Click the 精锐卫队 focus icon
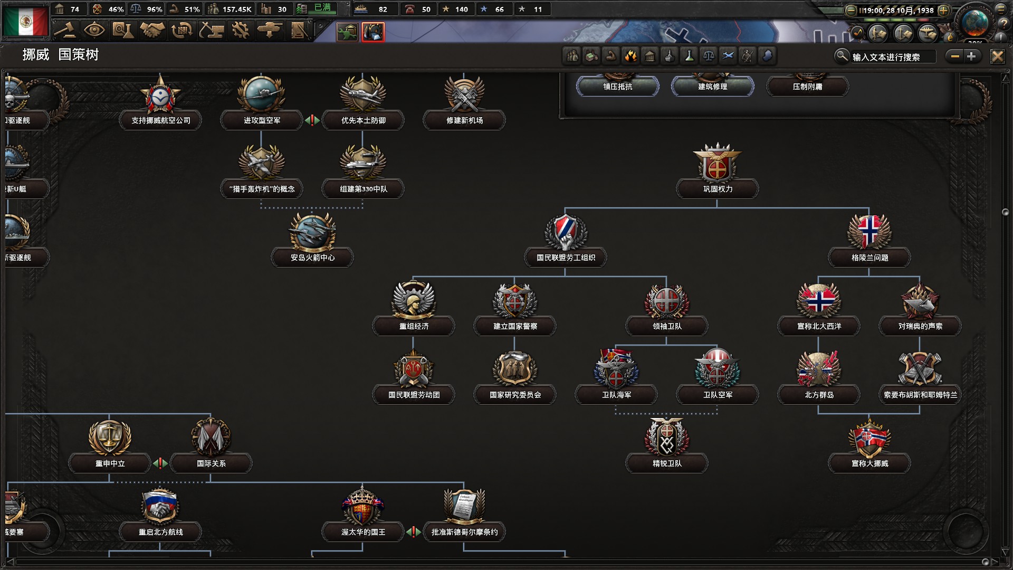Viewport: 1013px width, 570px height. 667,438
